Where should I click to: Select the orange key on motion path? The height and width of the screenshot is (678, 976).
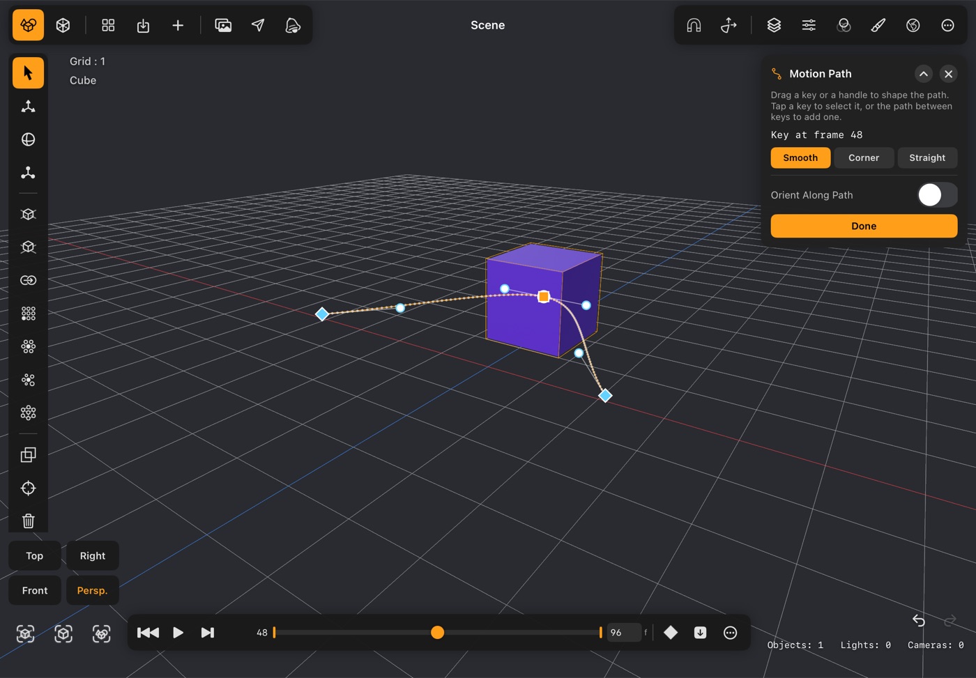point(544,297)
